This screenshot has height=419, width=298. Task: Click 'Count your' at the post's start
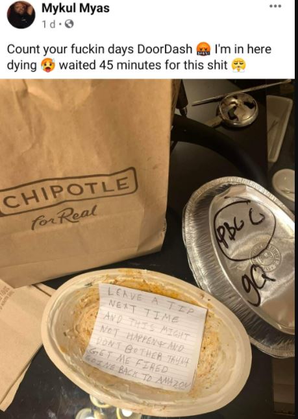38,49
